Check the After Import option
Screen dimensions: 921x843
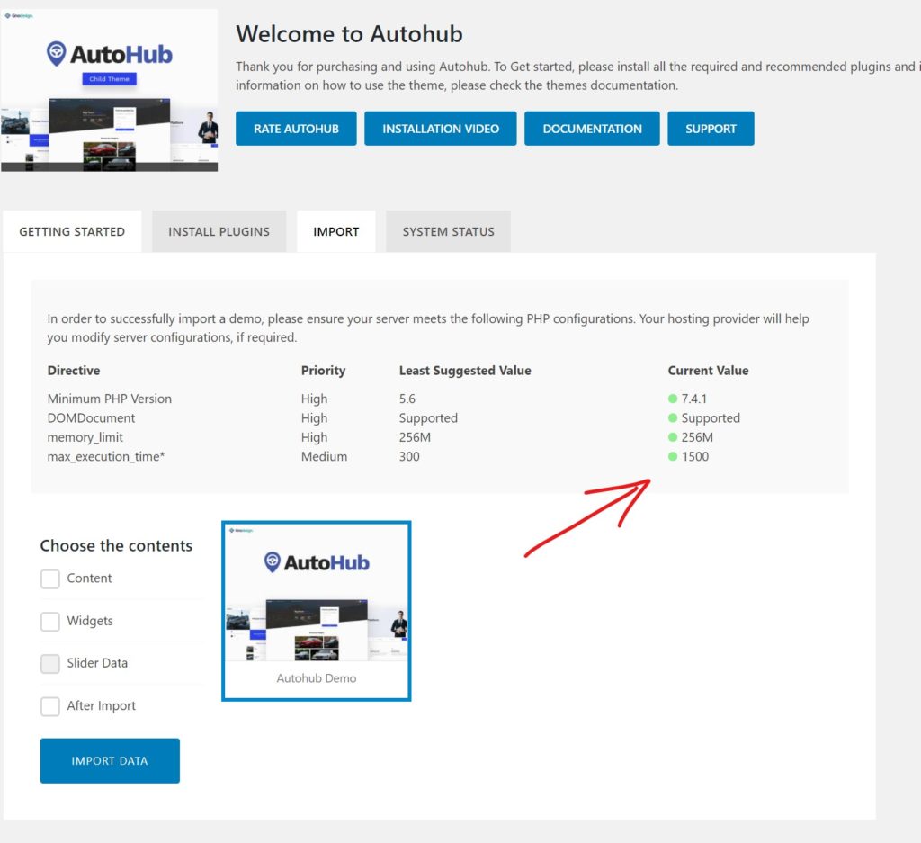50,706
